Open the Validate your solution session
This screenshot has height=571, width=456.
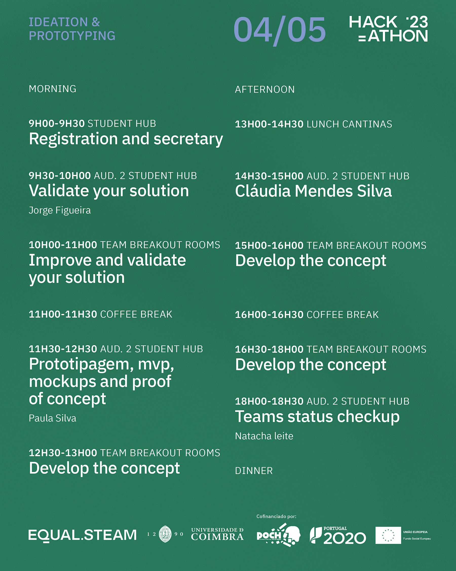click(109, 191)
